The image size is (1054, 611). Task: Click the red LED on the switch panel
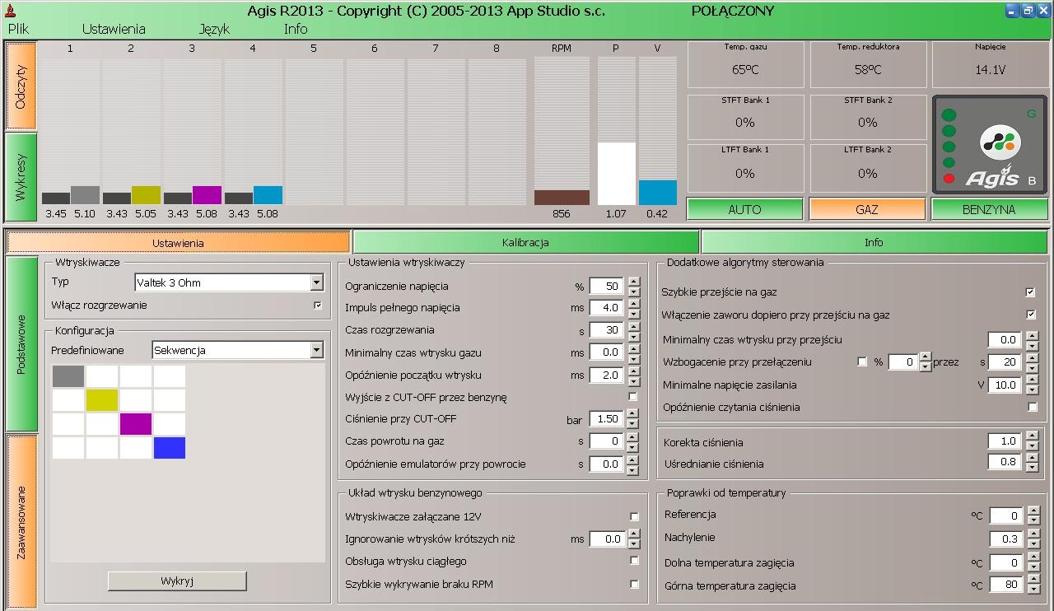coord(949,179)
